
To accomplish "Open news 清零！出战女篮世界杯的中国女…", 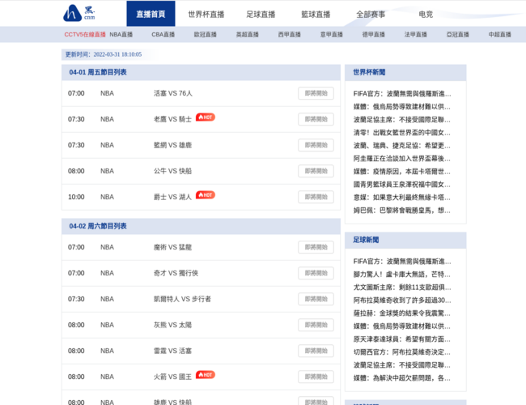I will tap(402, 133).
